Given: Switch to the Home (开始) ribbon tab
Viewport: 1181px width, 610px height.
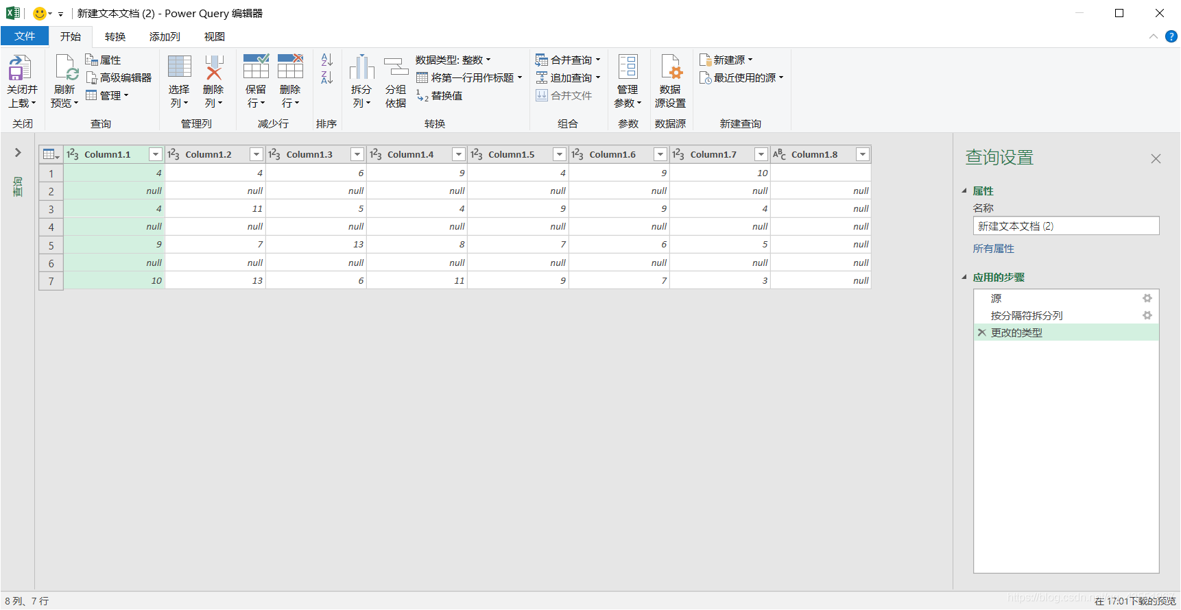Looking at the screenshot, I should coord(71,36).
